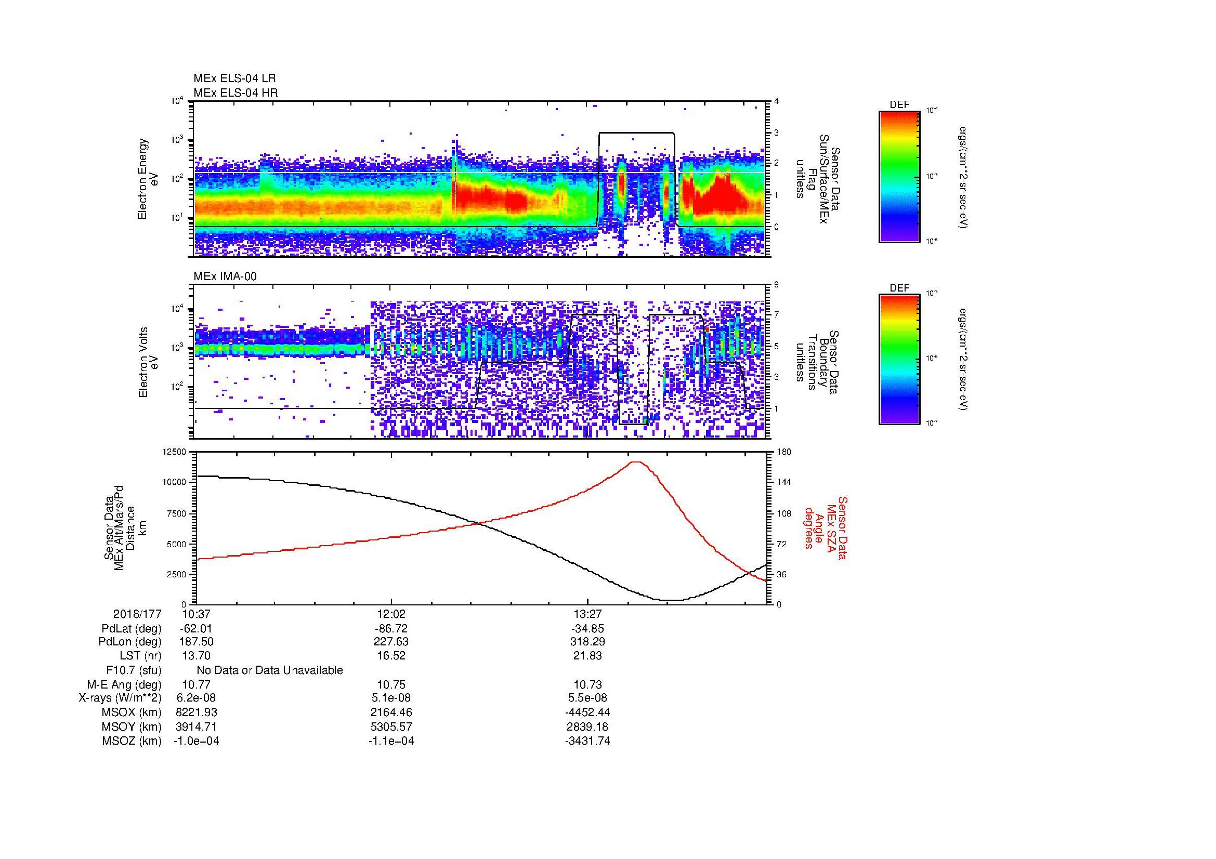This screenshot has width=1216, height=859.
Task: Click M-E Ang value '10.77'
Action: pos(196,684)
